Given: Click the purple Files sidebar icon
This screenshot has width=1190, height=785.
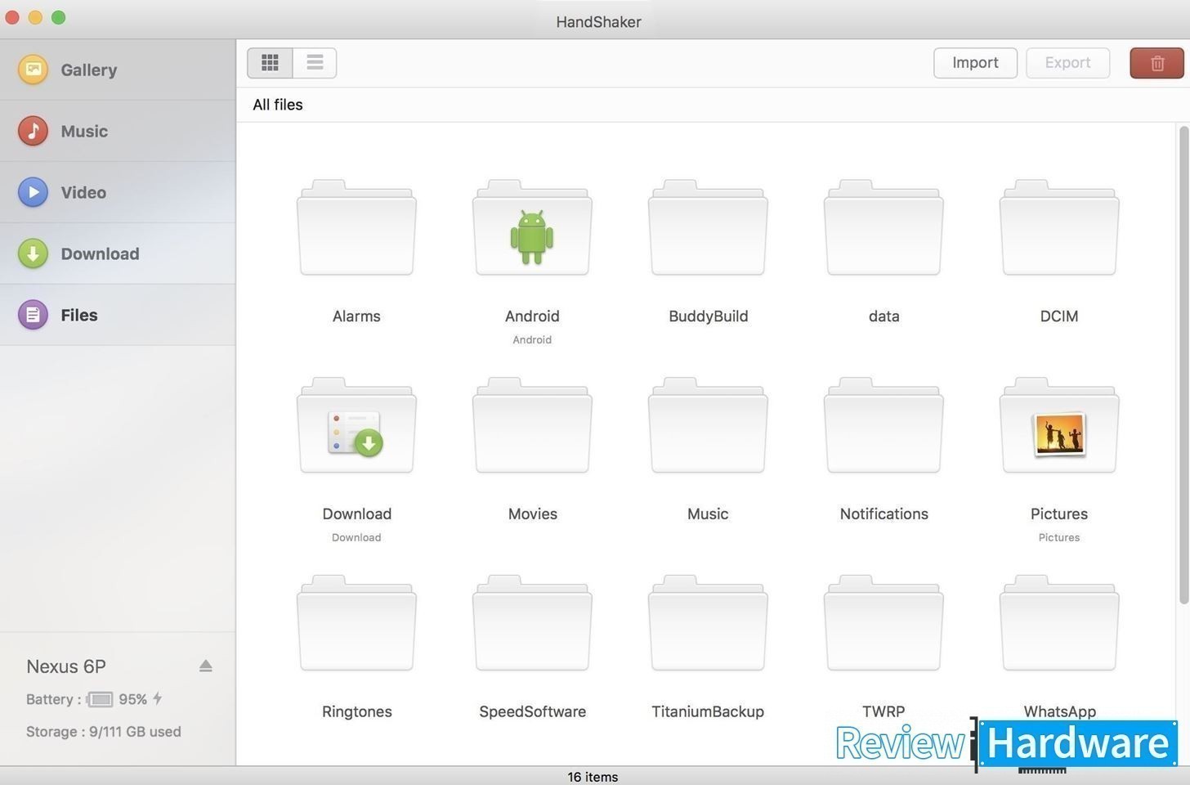Looking at the screenshot, I should click(x=33, y=315).
